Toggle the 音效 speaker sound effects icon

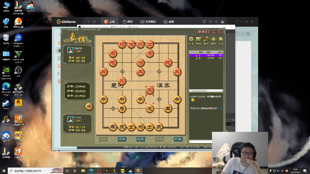(x=214, y=39)
